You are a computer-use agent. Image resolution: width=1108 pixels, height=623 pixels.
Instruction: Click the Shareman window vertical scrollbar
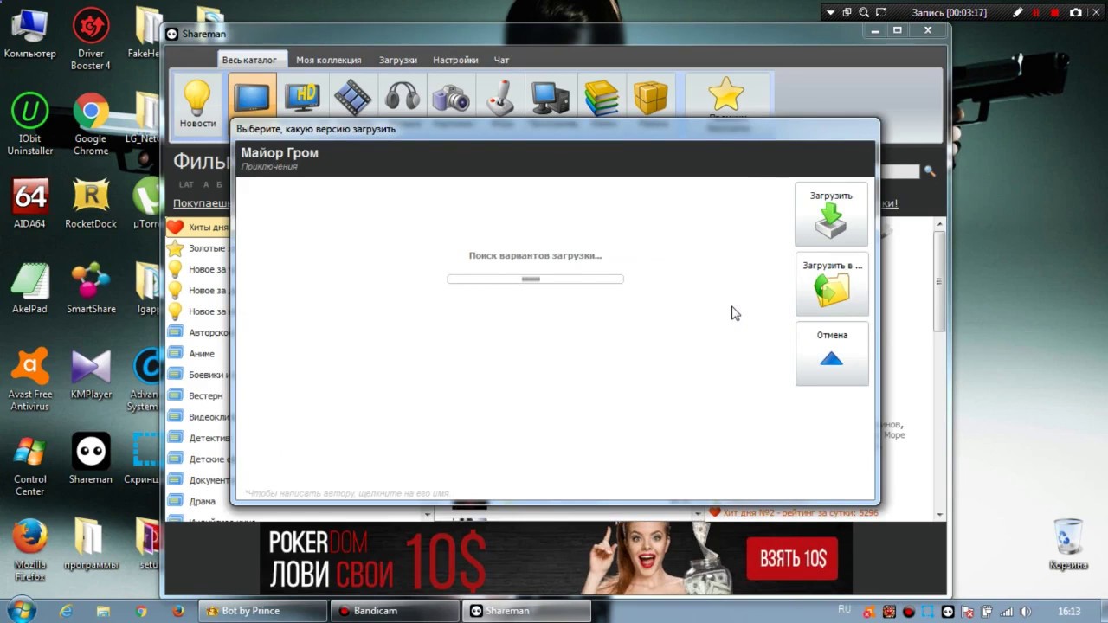click(939, 281)
